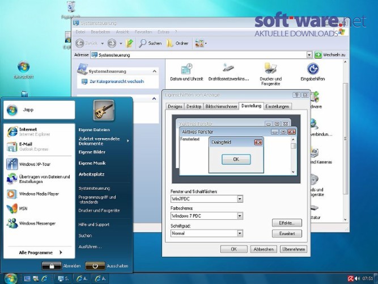Select the Darstellung tab
The height and width of the screenshot is (284, 378).
[x=251, y=106]
